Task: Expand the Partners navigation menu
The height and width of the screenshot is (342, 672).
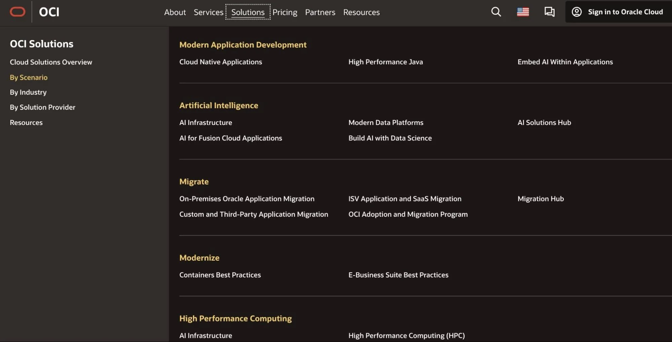Action: click(x=320, y=12)
